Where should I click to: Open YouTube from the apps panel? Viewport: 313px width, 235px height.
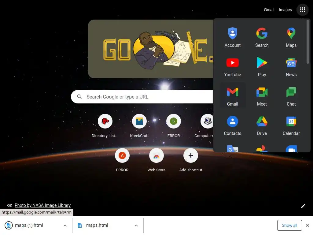tap(232, 67)
